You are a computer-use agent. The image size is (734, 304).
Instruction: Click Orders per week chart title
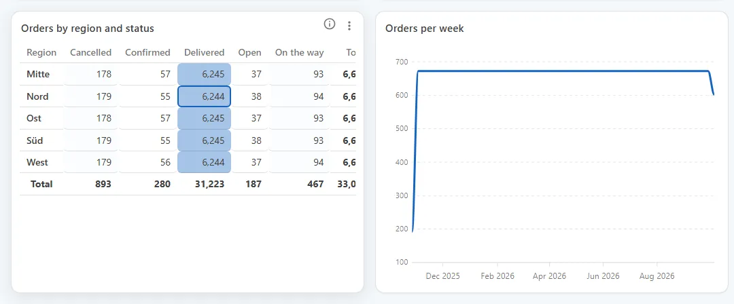pos(425,28)
